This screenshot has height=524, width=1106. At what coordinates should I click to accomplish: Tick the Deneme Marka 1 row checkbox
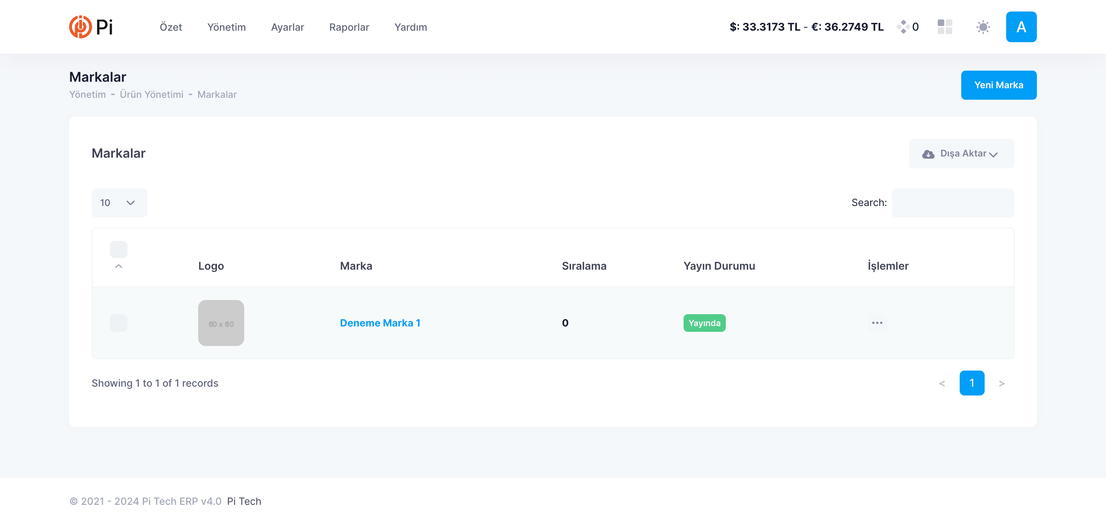point(119,323)
